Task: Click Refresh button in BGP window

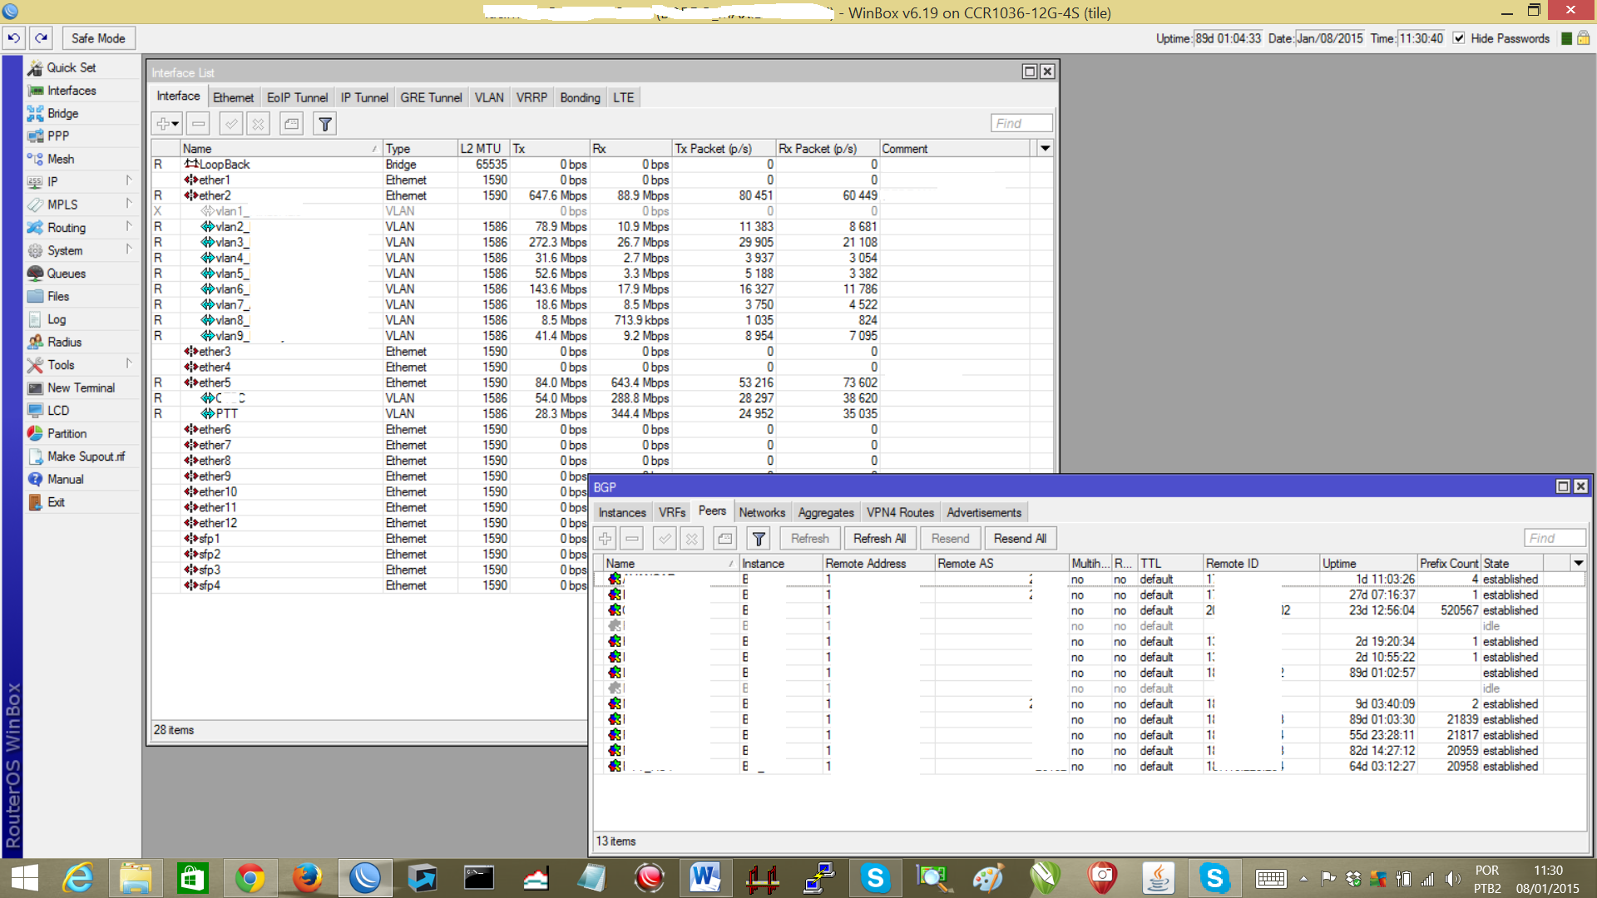Action: pyautogui.click(x=809, y=539)
